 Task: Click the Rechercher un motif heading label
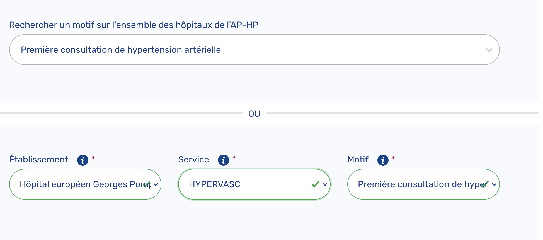tap(134, 25)
